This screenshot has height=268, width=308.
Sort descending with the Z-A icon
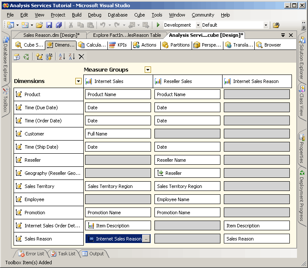(71, 57)
